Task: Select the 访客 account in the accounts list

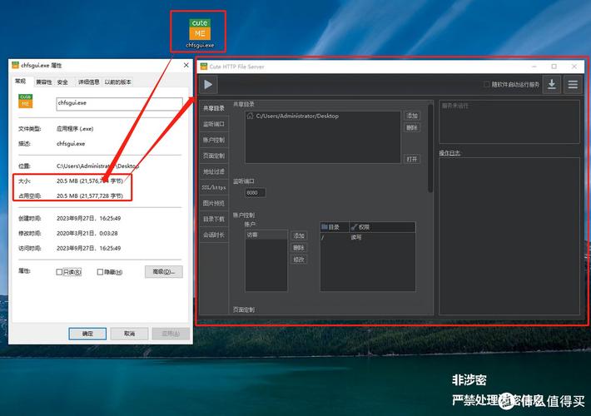Action: pyautogui.click(x=266, y=235)
